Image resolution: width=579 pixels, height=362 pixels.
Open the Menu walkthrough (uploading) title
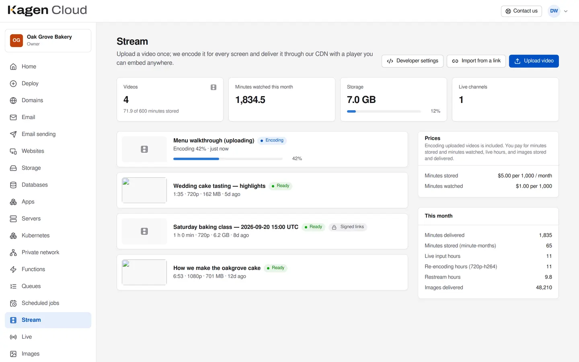214,141
